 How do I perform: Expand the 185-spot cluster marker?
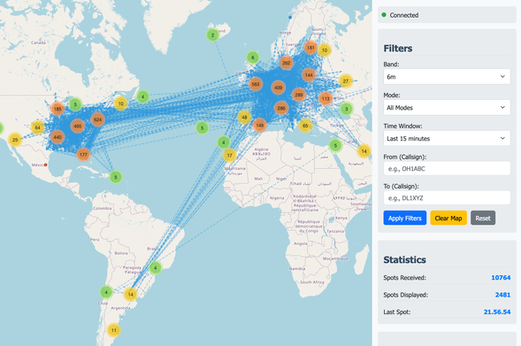pos(57,109)
